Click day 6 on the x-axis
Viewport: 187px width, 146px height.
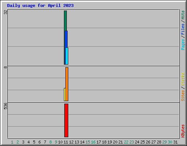click(x=39, y=142)
